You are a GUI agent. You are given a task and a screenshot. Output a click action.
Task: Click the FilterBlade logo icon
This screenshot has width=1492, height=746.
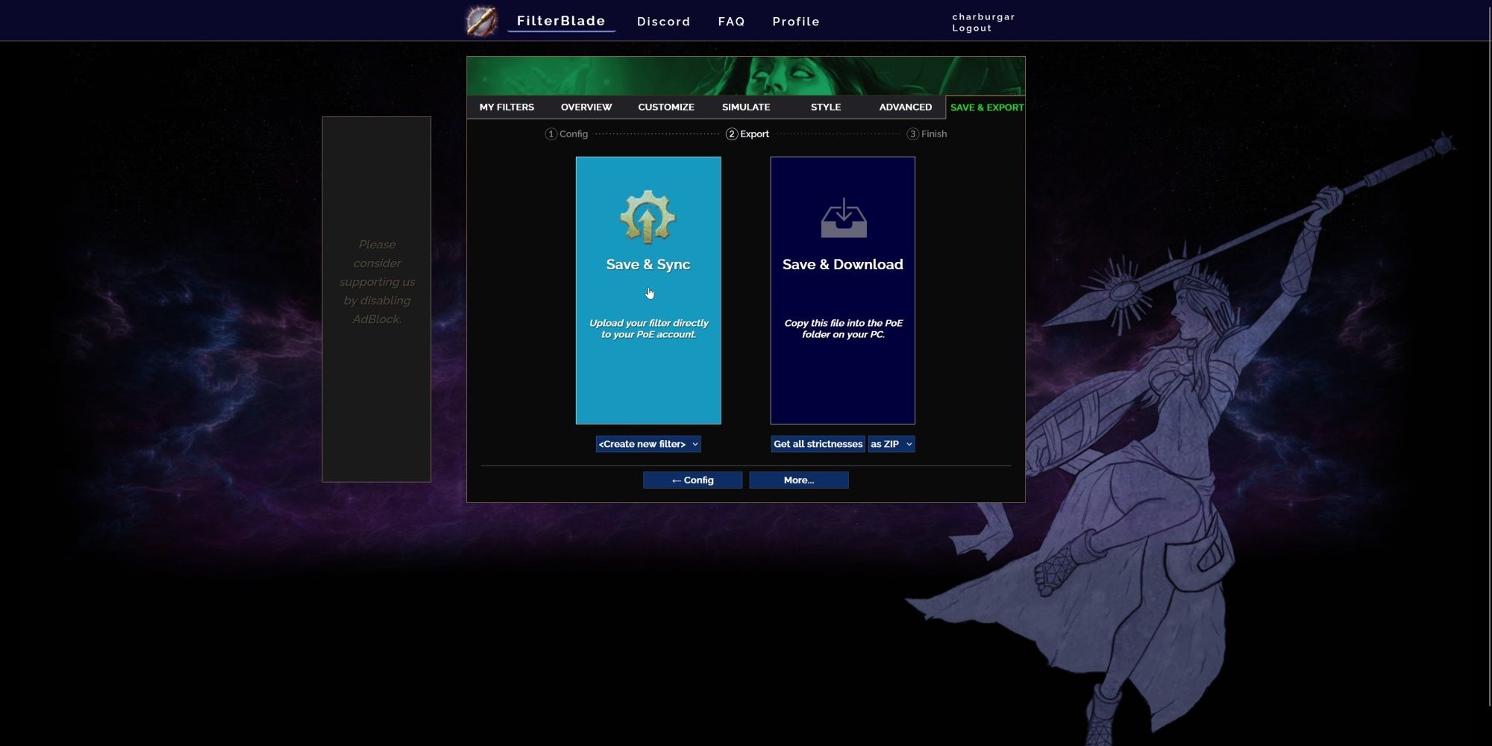(x=482, y=21)
